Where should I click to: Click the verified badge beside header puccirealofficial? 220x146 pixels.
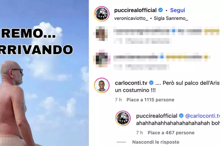pyautogui.click(x=161, y=10)
